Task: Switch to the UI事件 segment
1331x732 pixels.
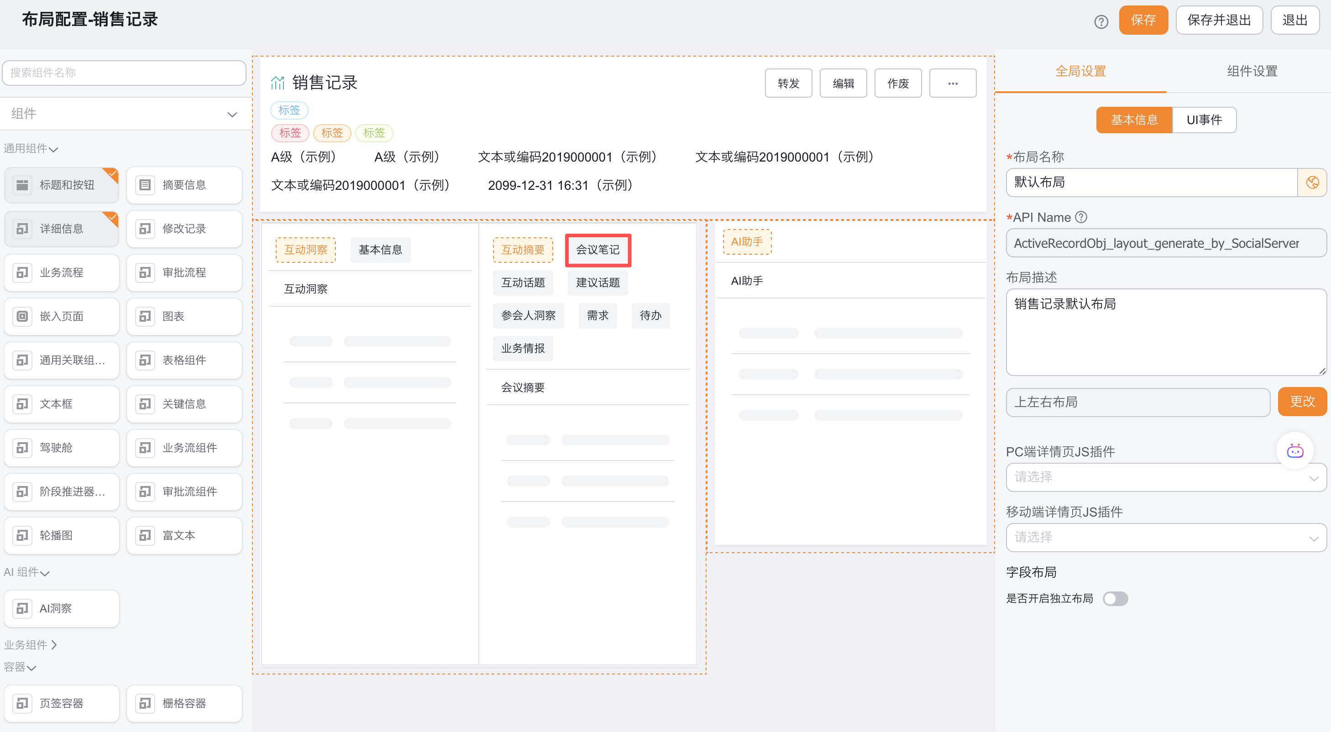Action: pyautogui.click(x=1204, y=120)
